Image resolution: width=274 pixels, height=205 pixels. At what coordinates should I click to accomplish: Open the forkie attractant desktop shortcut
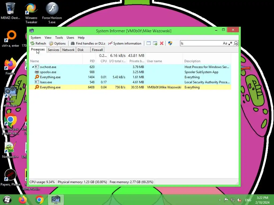pos(10,96)
